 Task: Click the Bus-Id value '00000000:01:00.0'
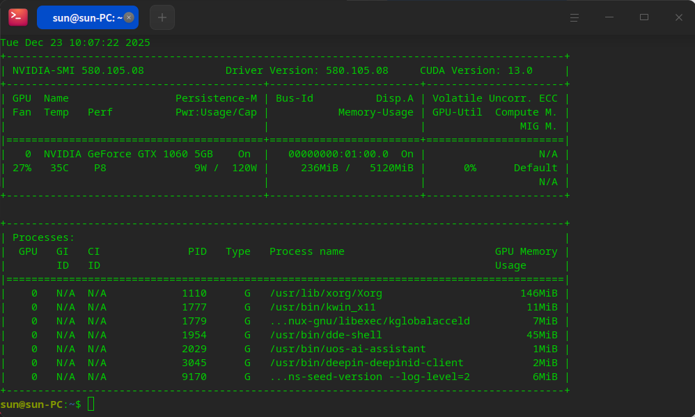(x=338, y=155)
